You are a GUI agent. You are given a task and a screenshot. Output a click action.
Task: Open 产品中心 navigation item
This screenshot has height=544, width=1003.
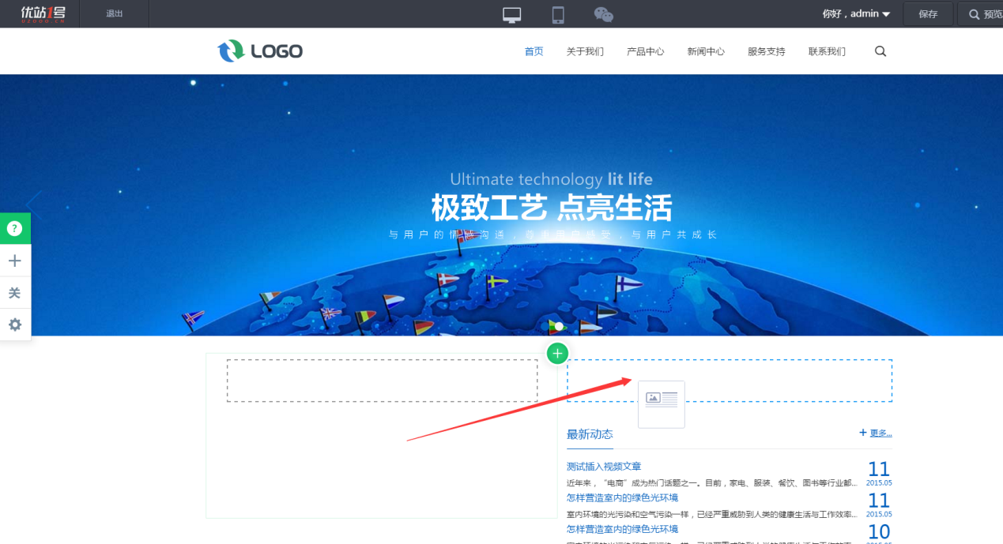646,51
